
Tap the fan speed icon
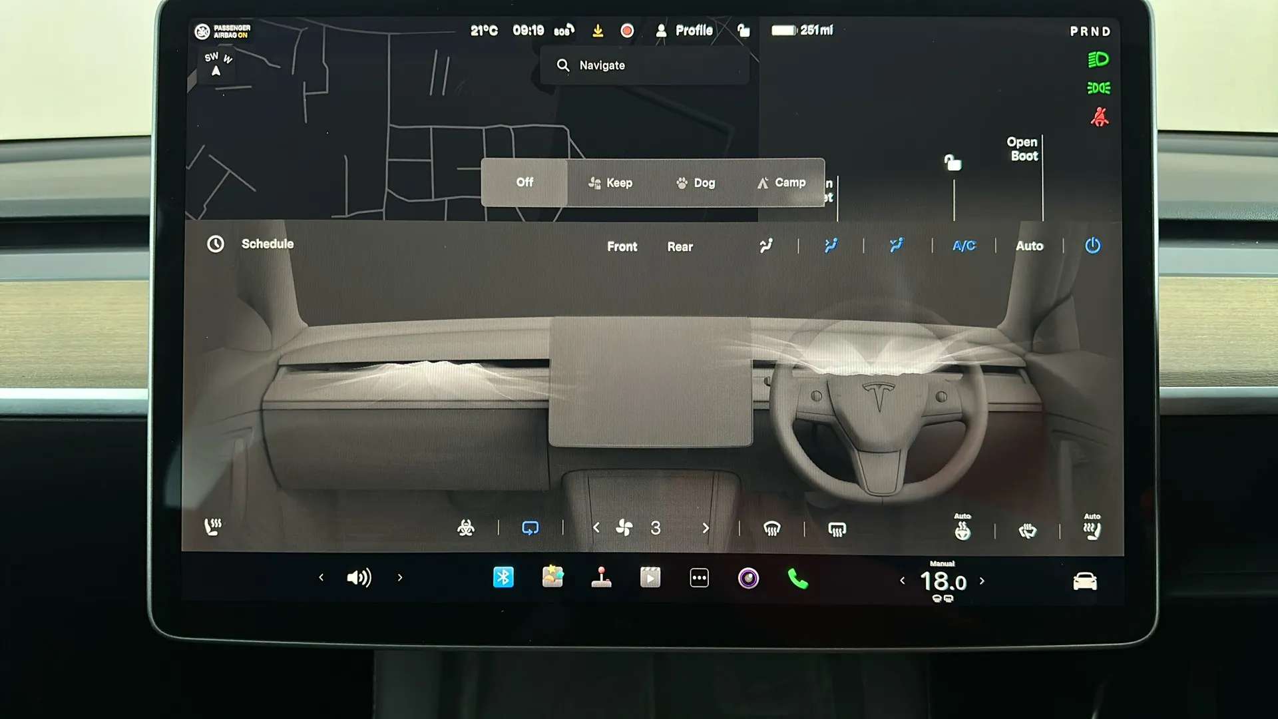point(624,528)
